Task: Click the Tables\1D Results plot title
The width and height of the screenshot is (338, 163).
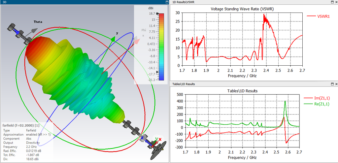Action: [x=242, y=91]
